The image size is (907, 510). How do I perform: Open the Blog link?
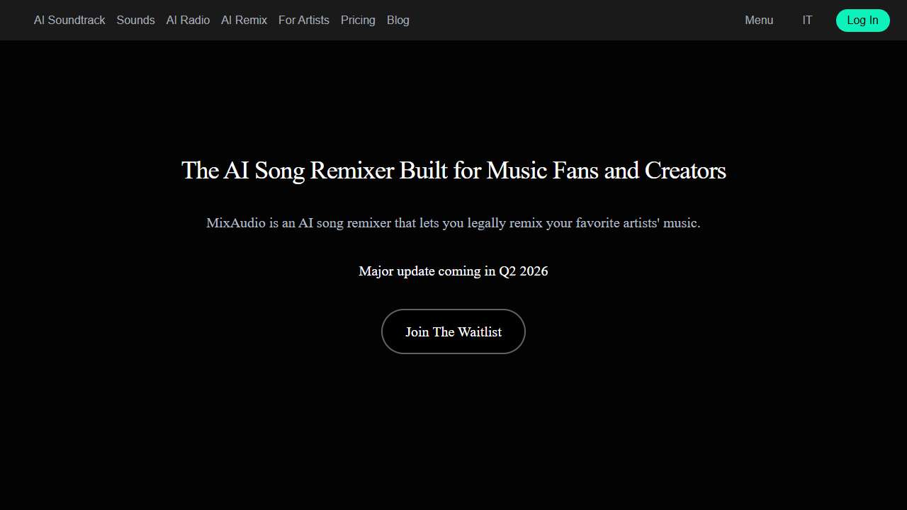click(398, 20)
